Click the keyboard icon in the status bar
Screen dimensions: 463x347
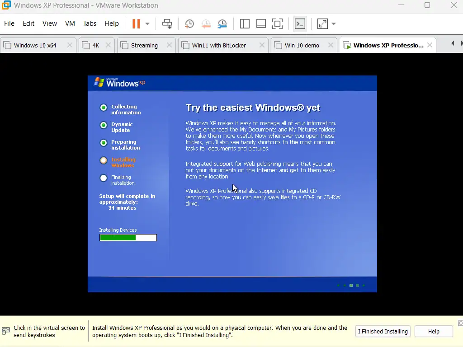5,331
